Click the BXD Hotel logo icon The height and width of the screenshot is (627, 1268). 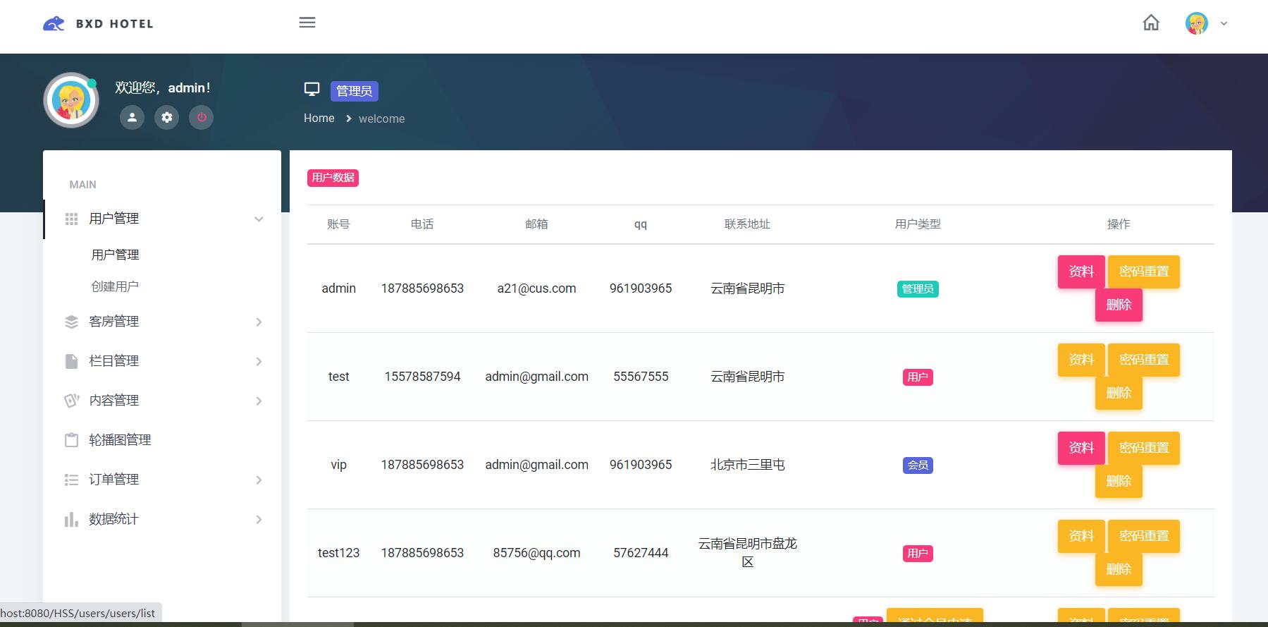pos(54,24)
